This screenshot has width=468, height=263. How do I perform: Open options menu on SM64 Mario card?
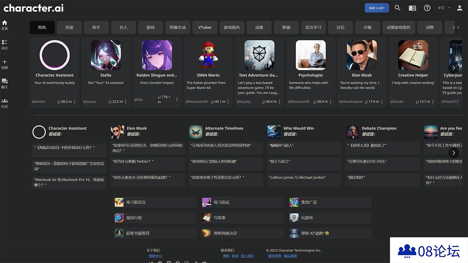pyautogui.click(x=228, y=102)
